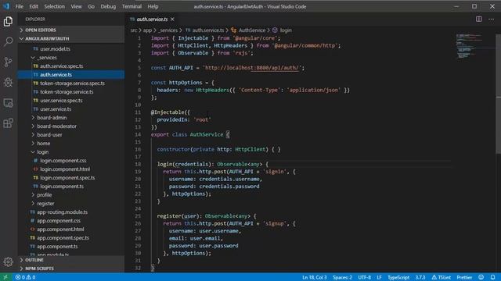Expand the register folder

click(x=71, y=204)
